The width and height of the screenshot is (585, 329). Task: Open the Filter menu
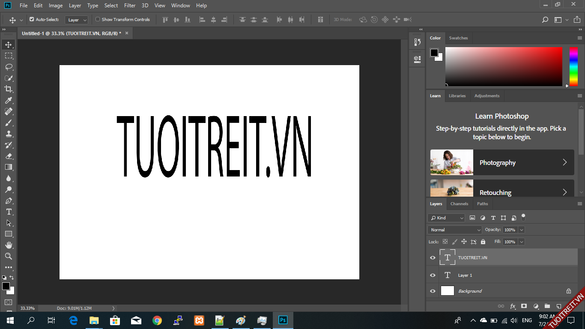(x=130, y=6)
